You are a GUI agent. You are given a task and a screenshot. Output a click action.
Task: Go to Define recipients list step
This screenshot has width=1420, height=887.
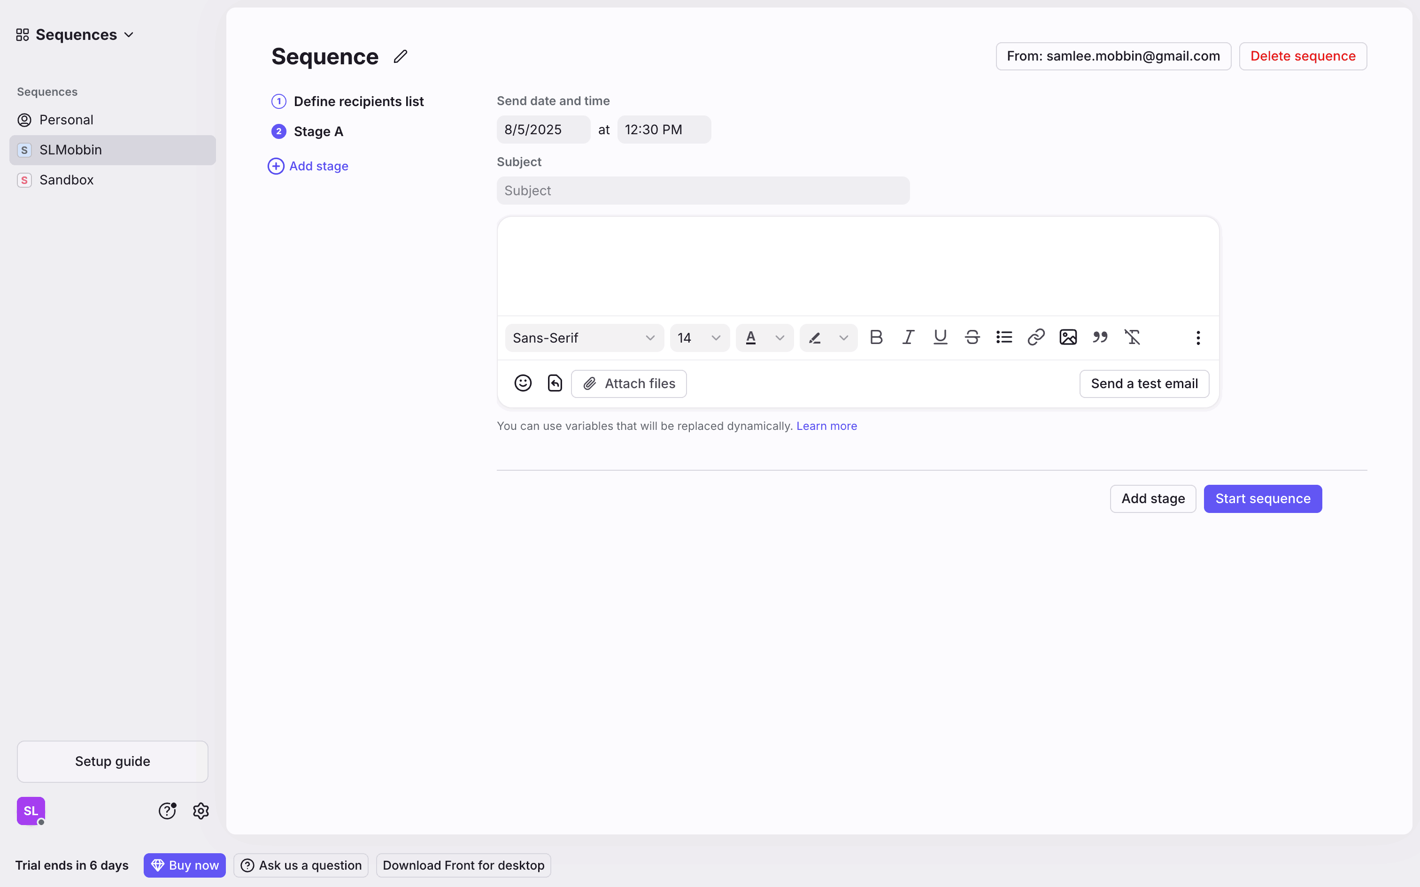358,101
